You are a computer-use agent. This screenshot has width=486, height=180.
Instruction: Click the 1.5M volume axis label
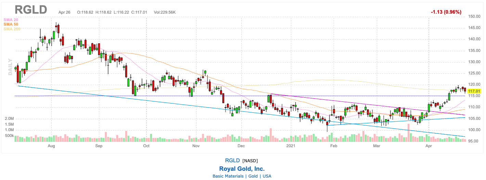coord(9,124)
